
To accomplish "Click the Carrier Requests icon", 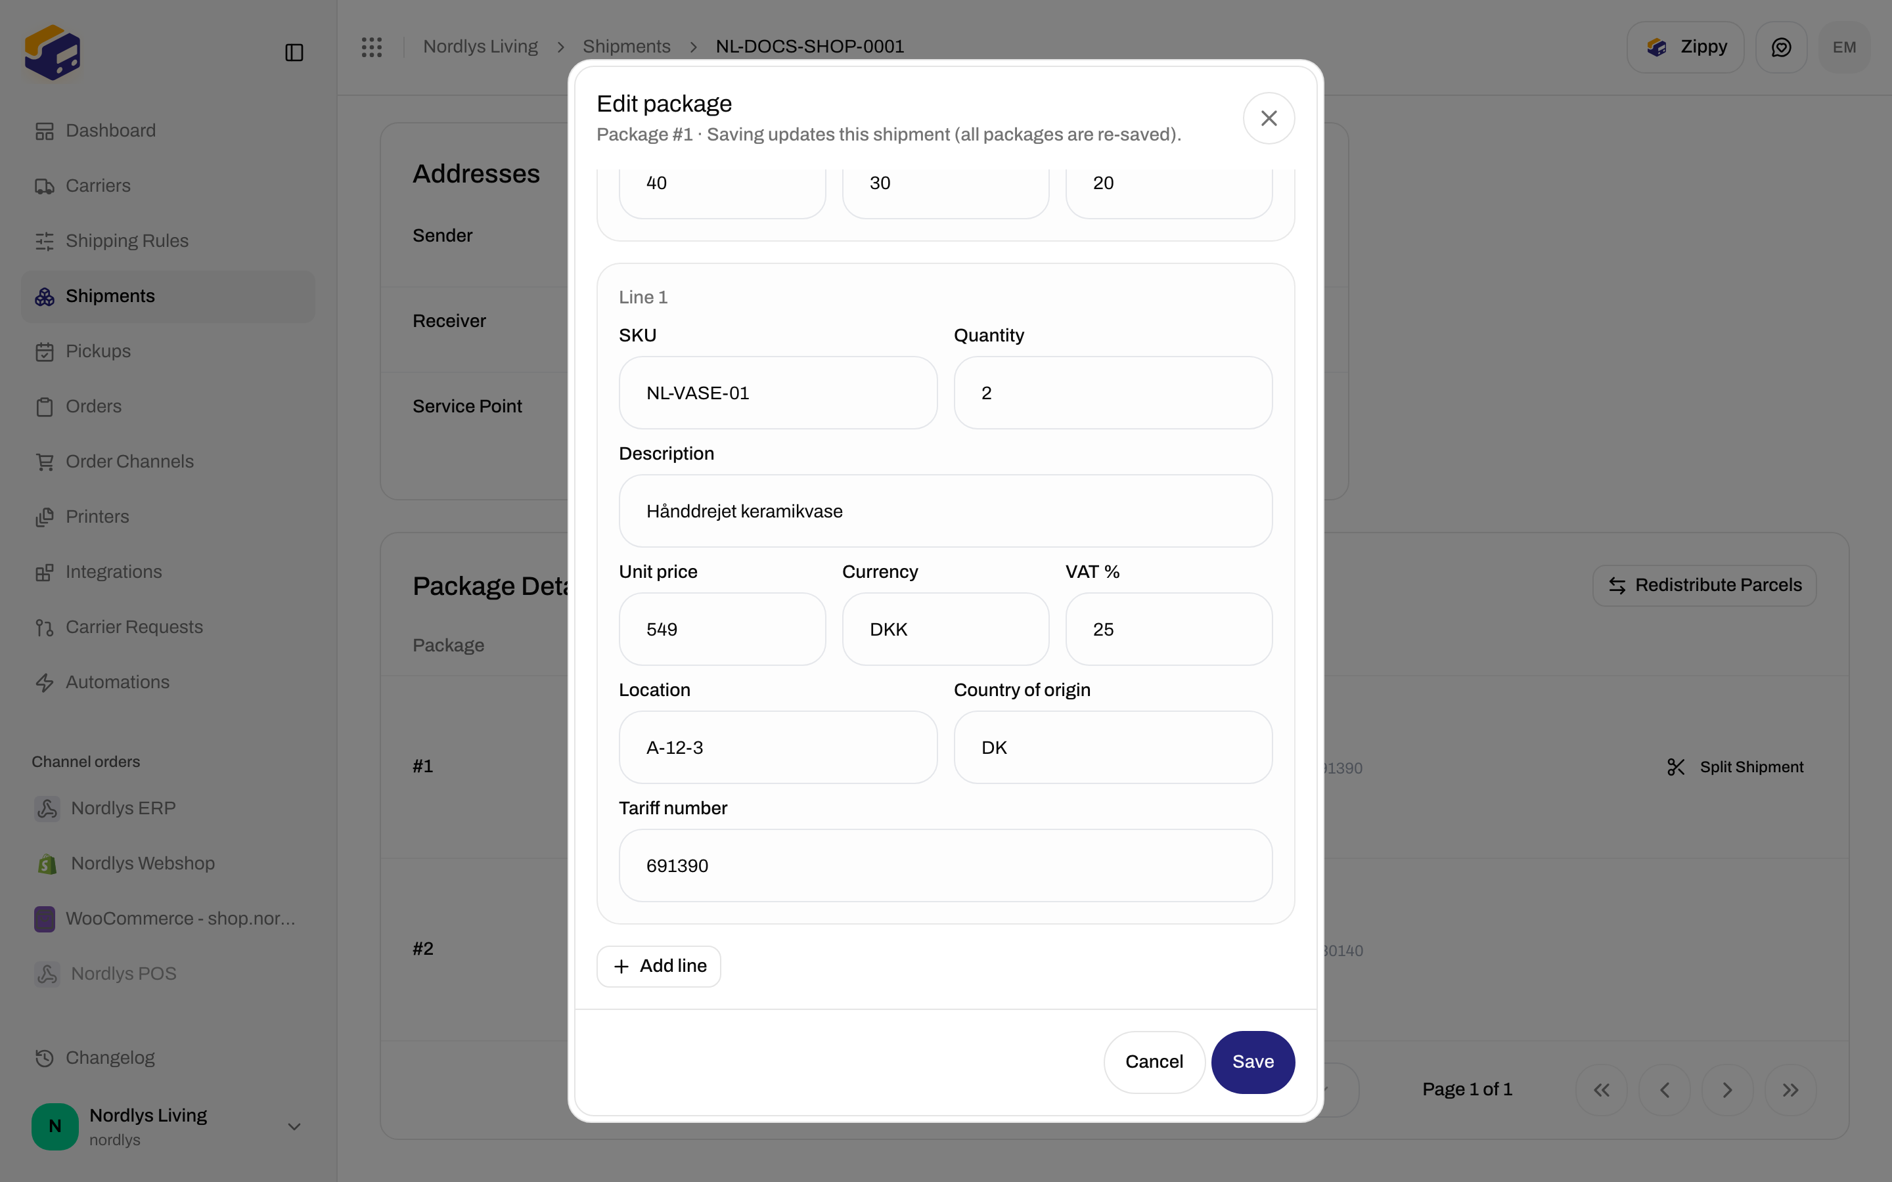I will pyautogui.click(x=45, y=628).
